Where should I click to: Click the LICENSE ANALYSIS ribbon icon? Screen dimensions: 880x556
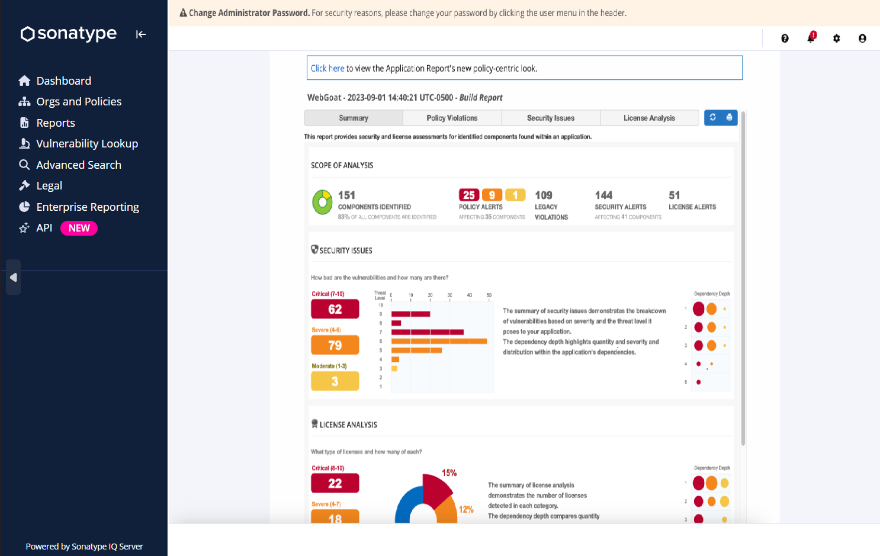coord(314,423)
